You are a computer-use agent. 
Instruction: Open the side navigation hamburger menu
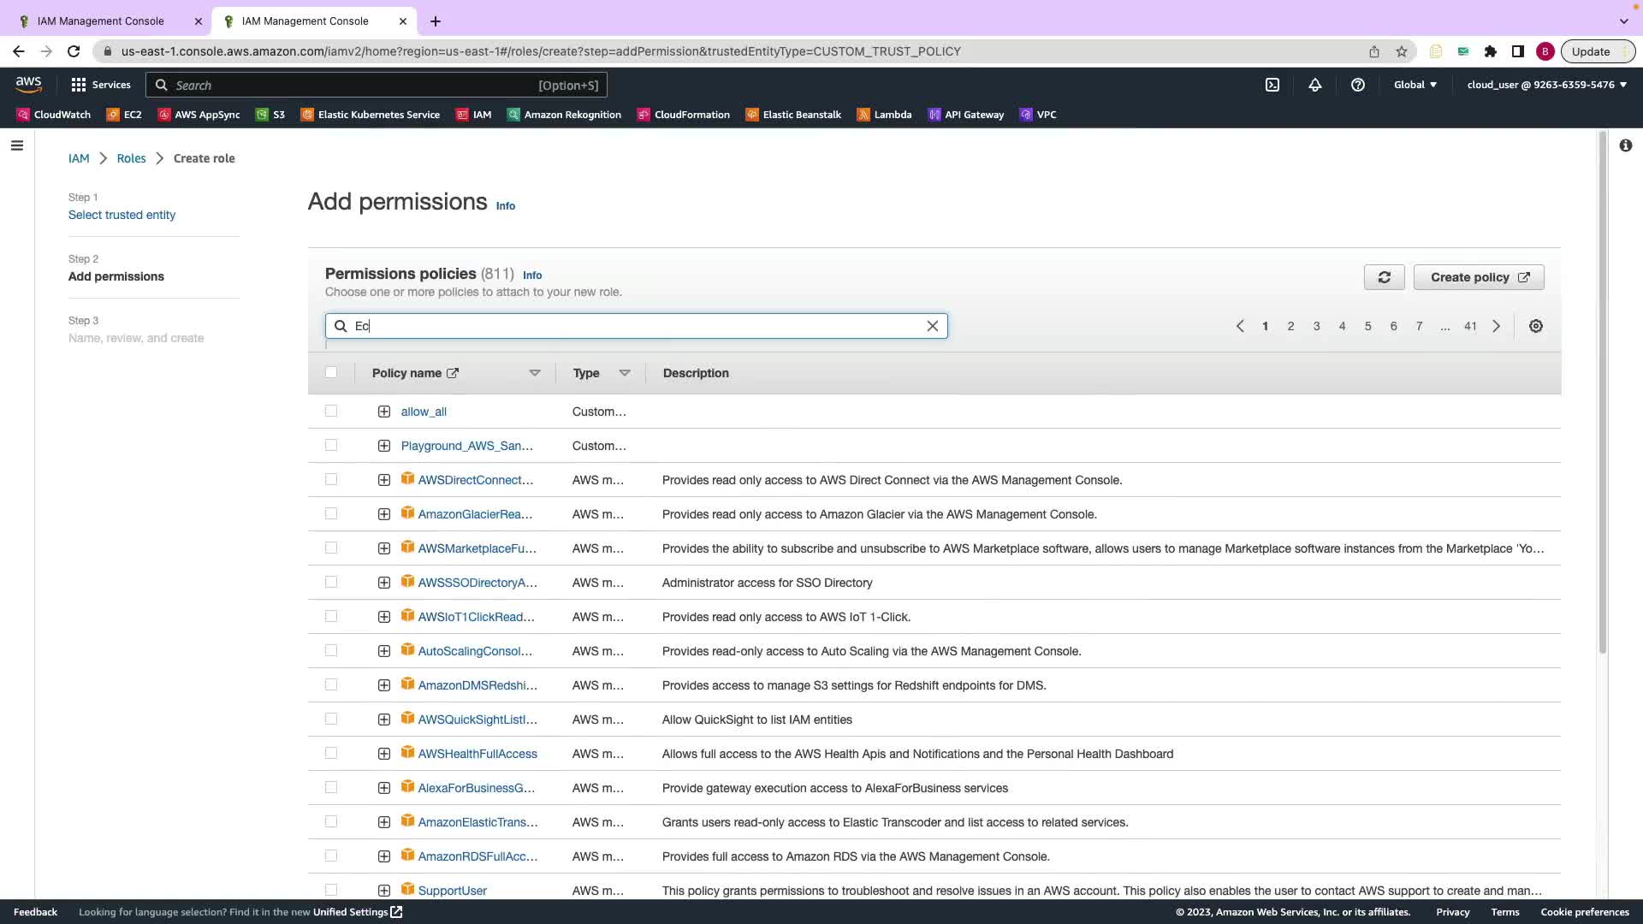16,145
